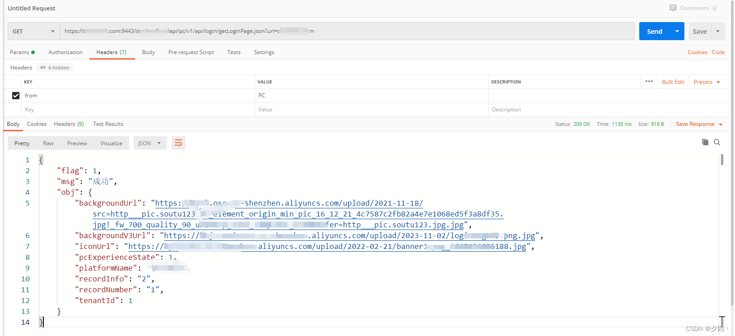Click the "flag": 1 line
Image resolution: width=735 pixels, height=336 pixels.
[79, 171]
